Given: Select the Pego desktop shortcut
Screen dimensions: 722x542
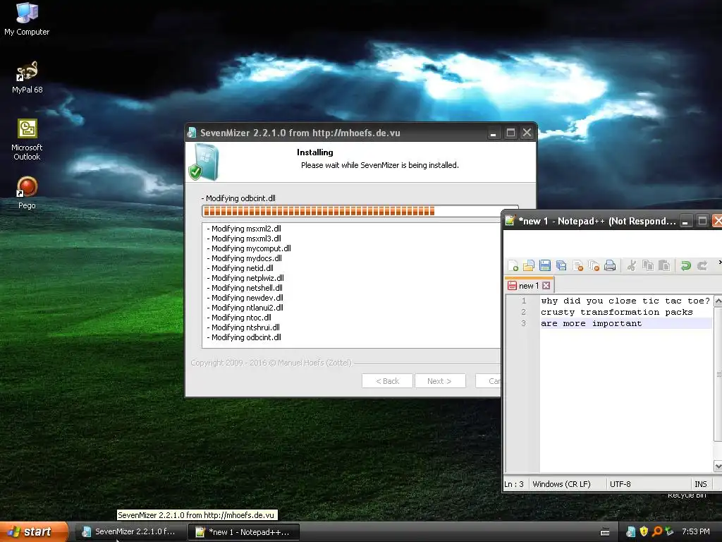Looking at the screenshot, I should [x=27, y=193].
